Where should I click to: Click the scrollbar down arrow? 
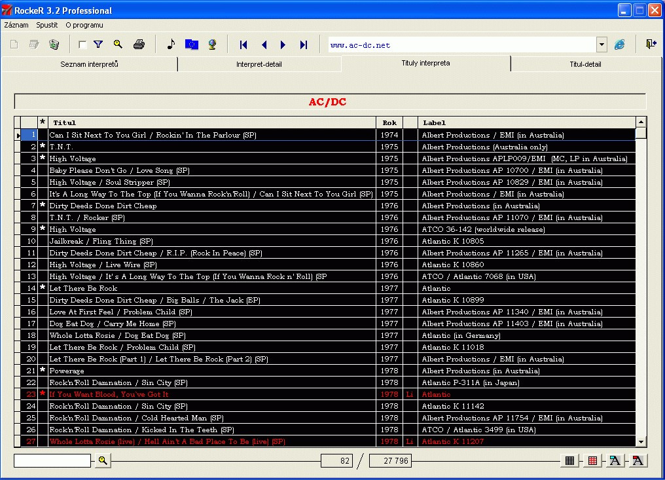tap(641, 442)
